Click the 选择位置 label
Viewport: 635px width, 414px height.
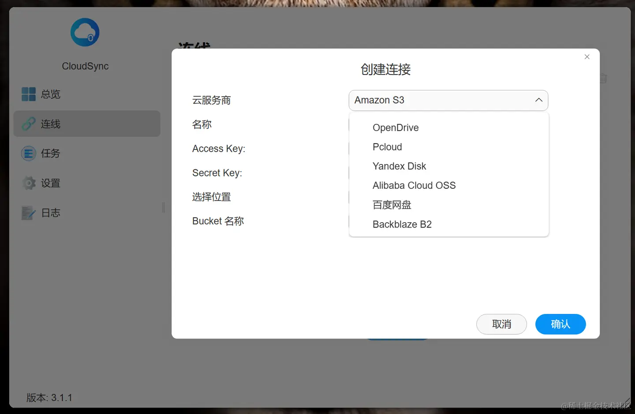click(211, 197)
